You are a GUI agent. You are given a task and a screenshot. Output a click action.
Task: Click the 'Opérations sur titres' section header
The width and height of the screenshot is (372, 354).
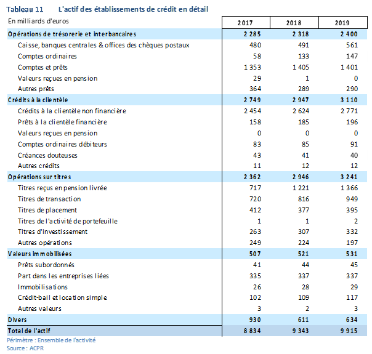click(x=37, y=177)
